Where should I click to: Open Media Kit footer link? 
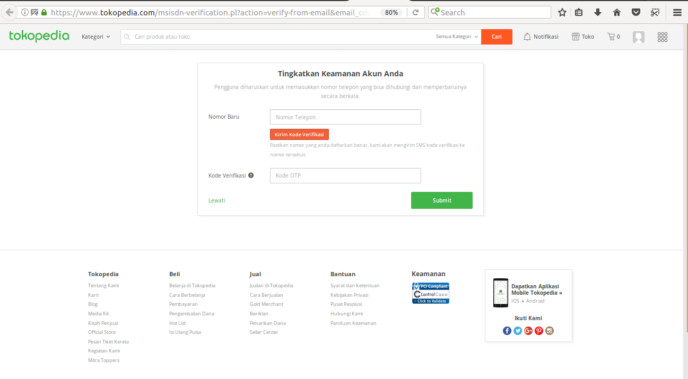98,314
